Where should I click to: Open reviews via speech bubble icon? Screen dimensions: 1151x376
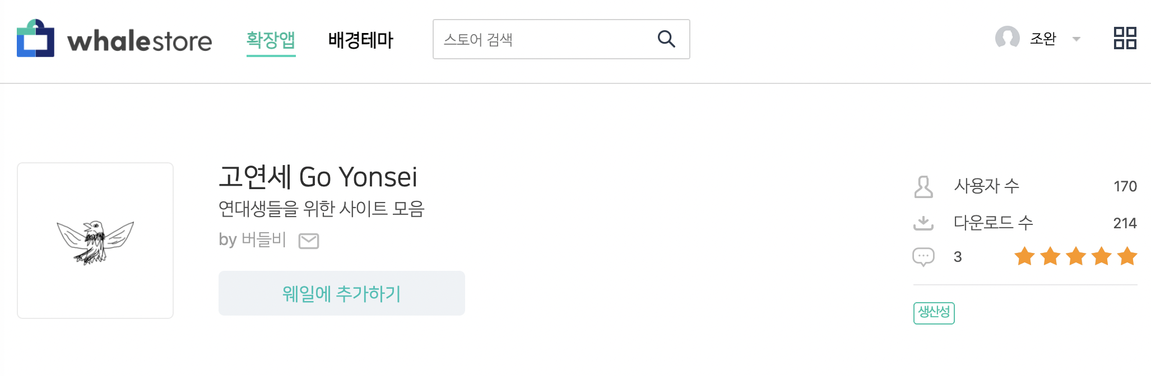click(923, 257)
